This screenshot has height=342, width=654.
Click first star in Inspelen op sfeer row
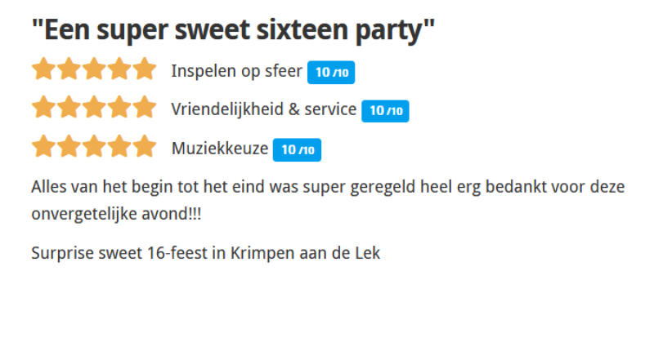(43, 69)
